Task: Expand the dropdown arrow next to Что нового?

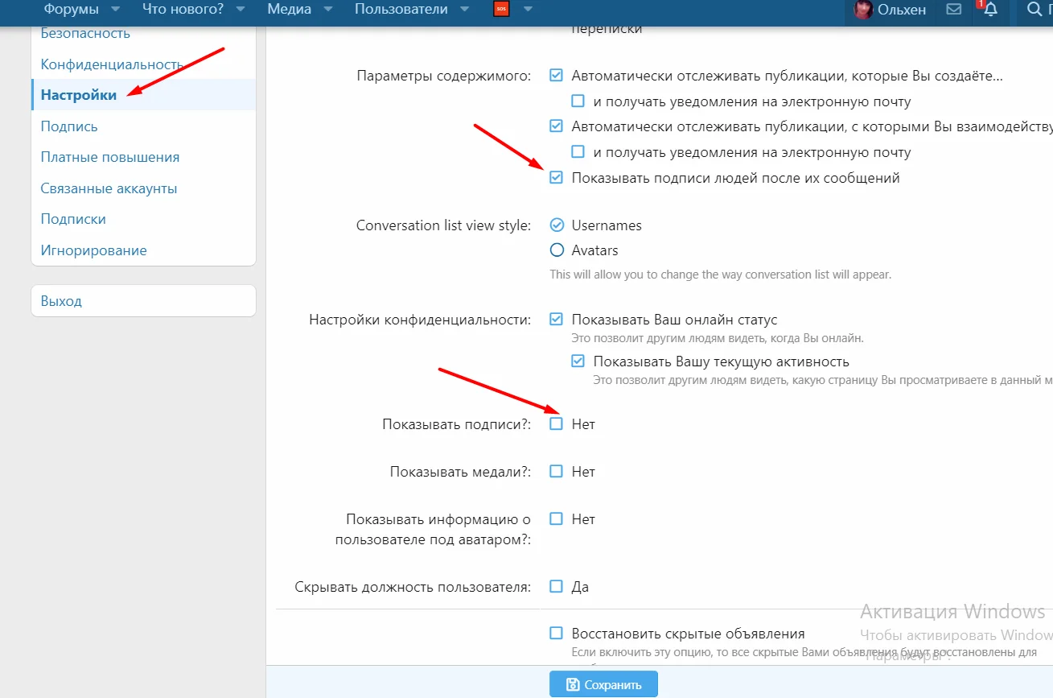Action: (240, 10)
